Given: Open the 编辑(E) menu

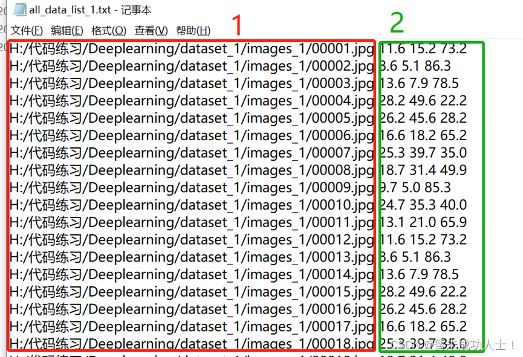Looking at the screenshot, I should point(67,31).
